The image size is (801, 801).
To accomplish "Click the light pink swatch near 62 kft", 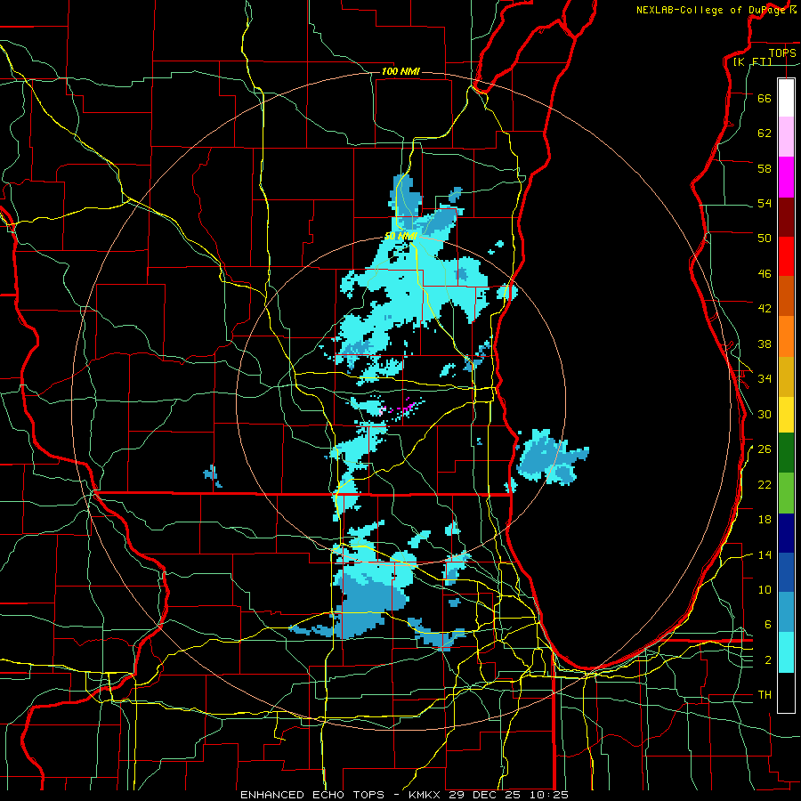I will [x=786, y=137].
